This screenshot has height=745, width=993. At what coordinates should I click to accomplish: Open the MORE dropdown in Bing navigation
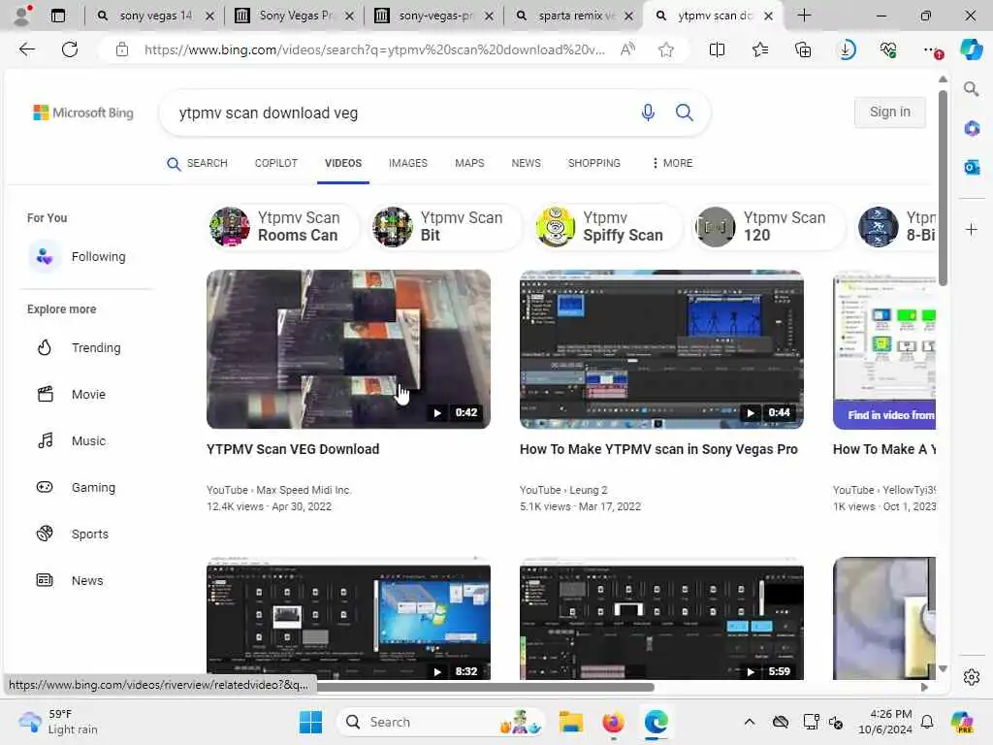point(673,163)
